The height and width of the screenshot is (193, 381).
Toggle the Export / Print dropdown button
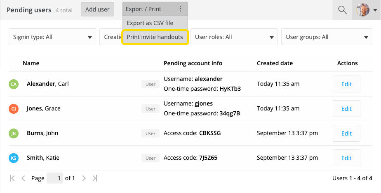[155, 9]
